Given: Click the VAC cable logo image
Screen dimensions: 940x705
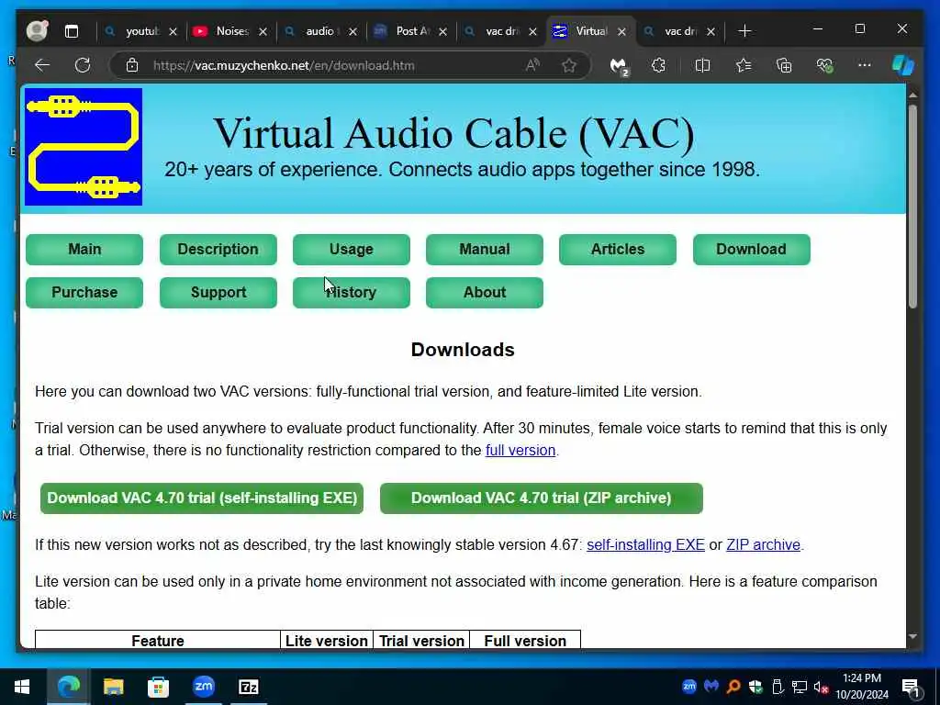Looking at the screenshot, I should pyautogui.click(x=84, y=147).
